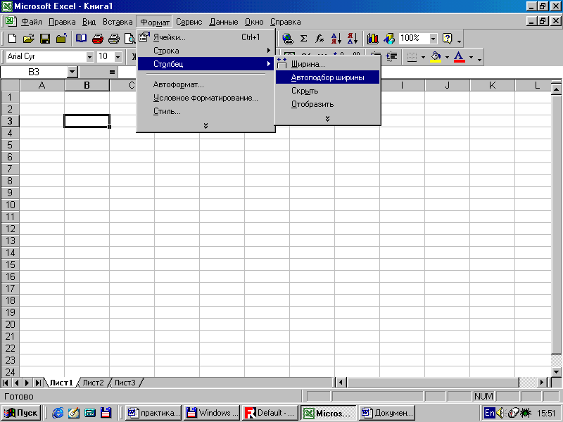Click the Save diskette icon
The width and height of the screenshot is (563, 422).
click(45, 39)
